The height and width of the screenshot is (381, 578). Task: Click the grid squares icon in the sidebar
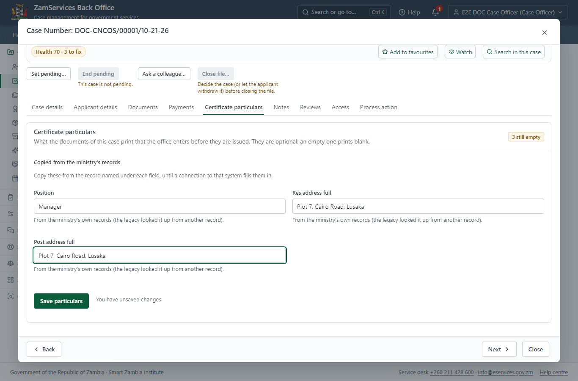(x=11, y=280)
